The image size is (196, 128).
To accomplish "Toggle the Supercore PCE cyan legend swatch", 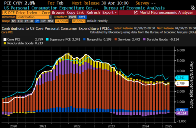I will coord(47,39).
